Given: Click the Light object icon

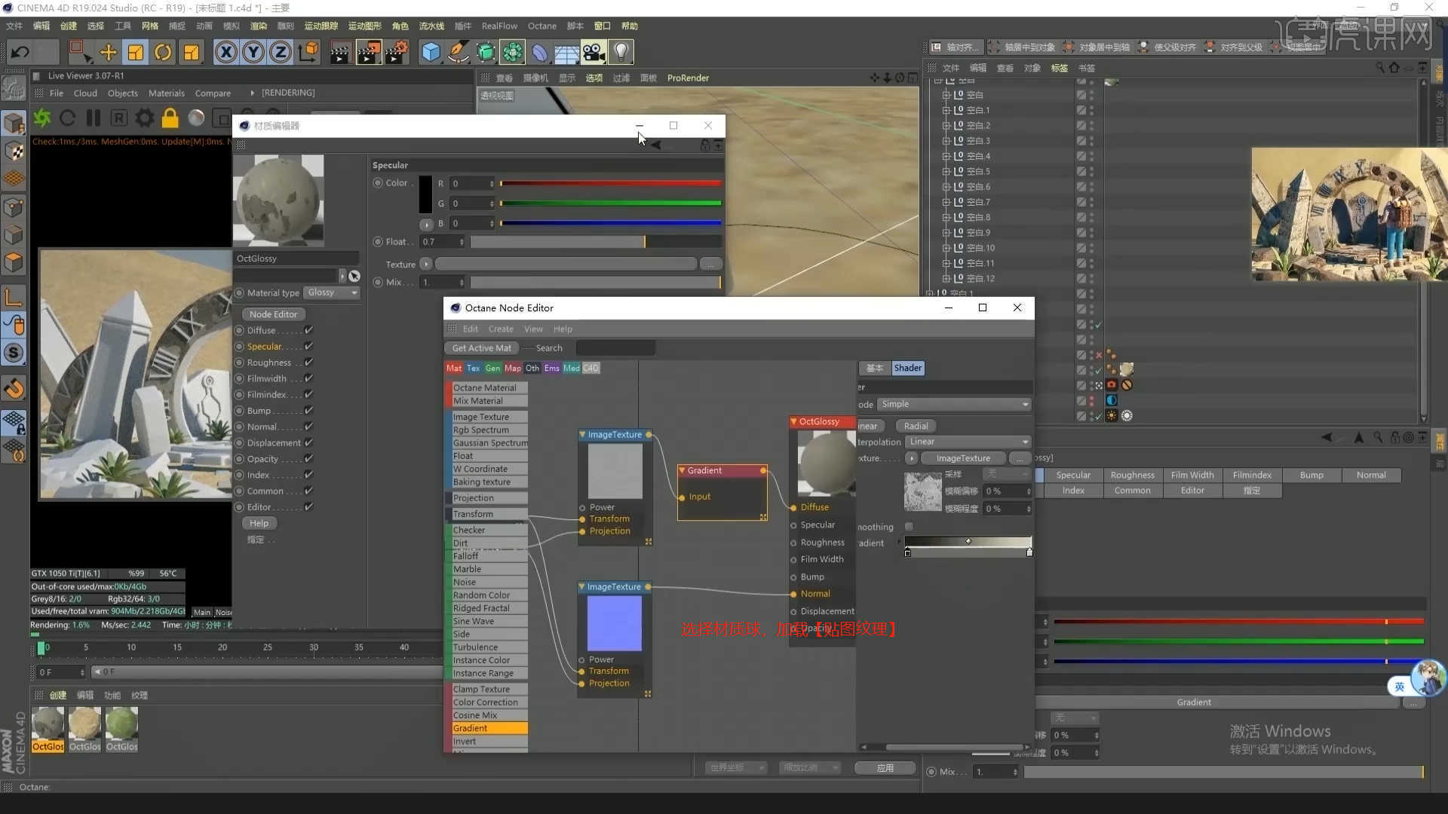Looking at the screenshot, I should tap(621, 52).
